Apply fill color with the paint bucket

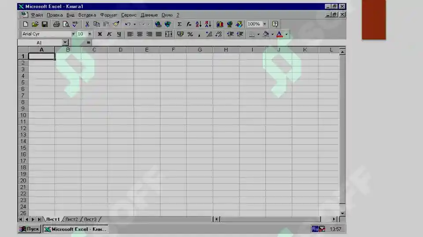(266, 34)
